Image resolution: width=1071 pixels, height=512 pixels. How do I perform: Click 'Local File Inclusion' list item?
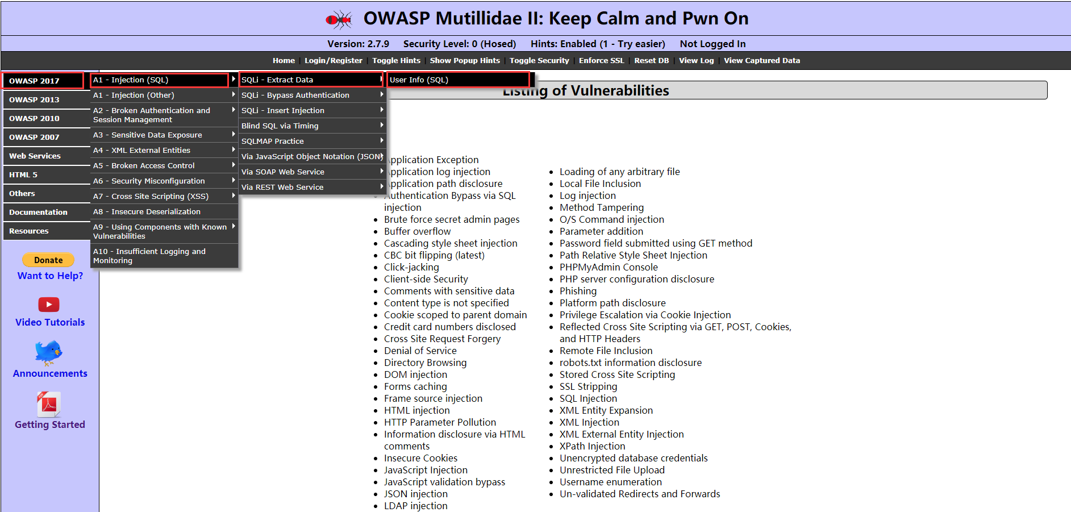[600, 184]
